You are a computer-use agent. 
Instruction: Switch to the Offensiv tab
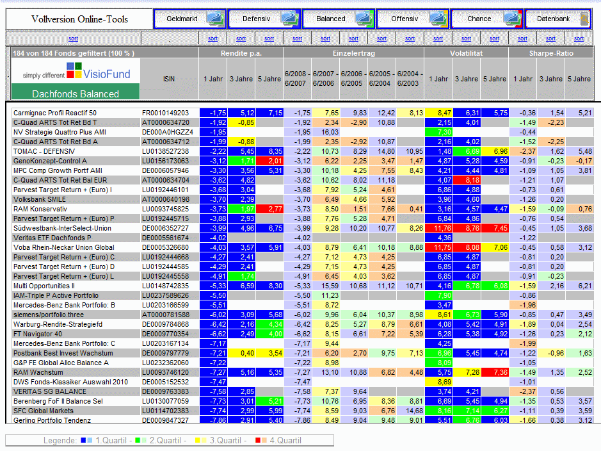(x=405, y=19)
